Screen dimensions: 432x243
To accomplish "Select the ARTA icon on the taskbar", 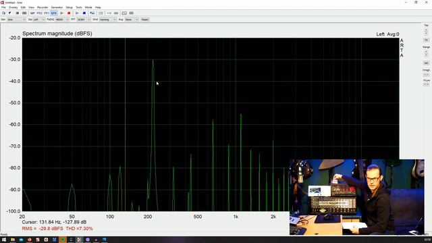I will 79,240.
